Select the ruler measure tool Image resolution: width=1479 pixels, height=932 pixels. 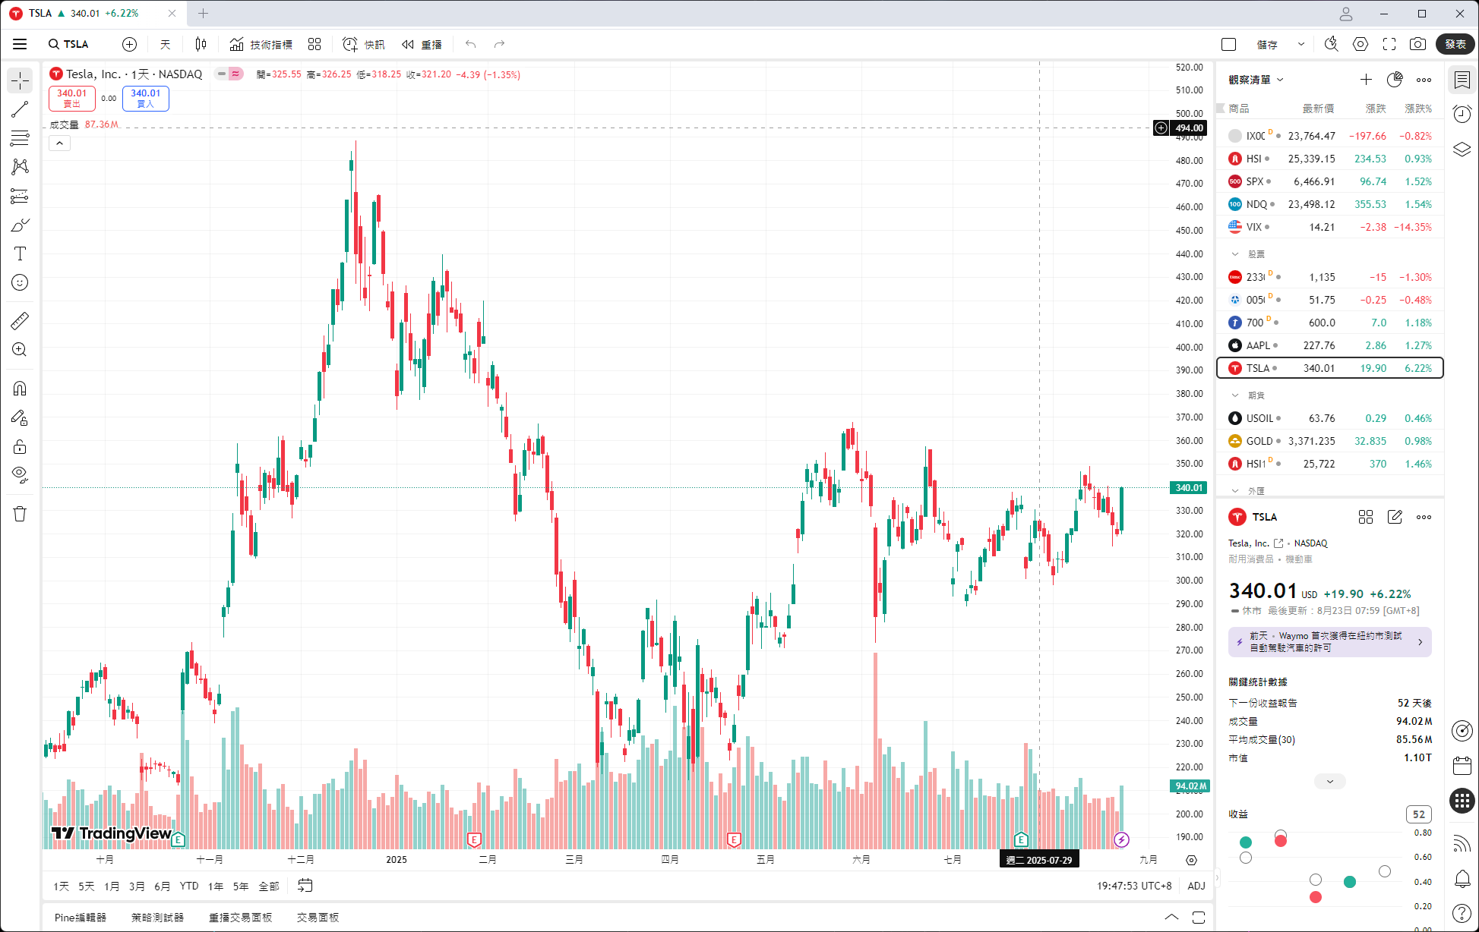pos(20,320)
